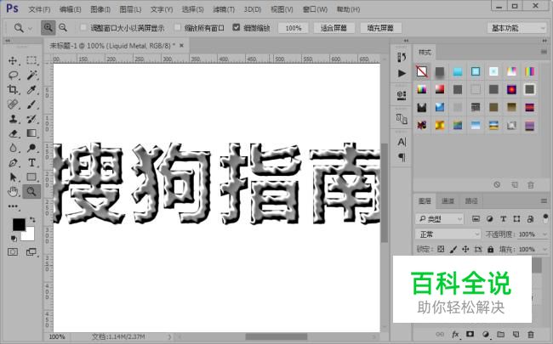Screen dimensions: 553x344
Task: Select the Horizontal Type tool
Action: pos(31,163)
